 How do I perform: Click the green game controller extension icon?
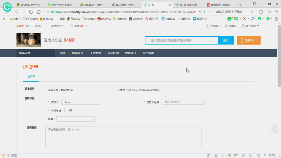click(x=259, y=18)
